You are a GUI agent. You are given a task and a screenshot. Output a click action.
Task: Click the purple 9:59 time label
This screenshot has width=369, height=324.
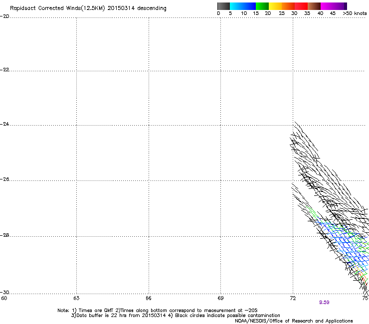[x=324, y=303]
